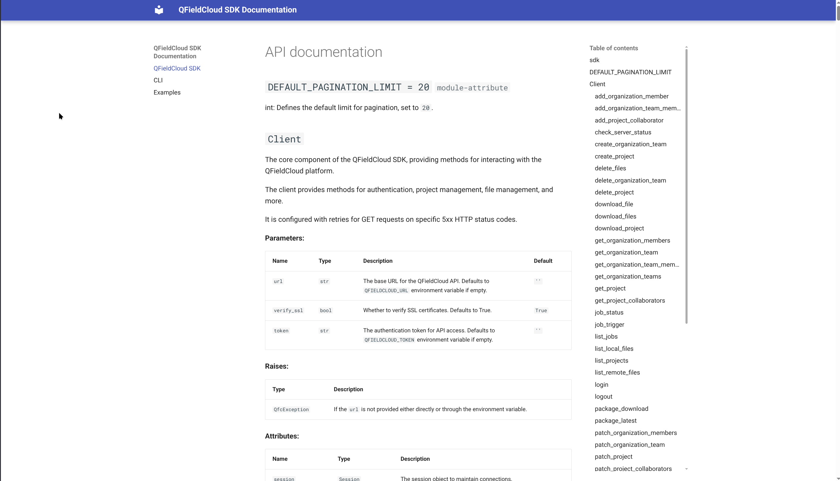Screen dimensions: 840x481
Task: Open list_remote_files in table of contents
Action: (x=617, y=372)
